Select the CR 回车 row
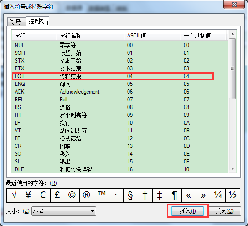Image resolution: width=248 pixels, height=226 pixels. [x=120, y=146]
